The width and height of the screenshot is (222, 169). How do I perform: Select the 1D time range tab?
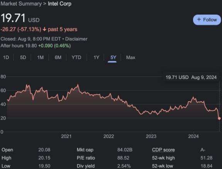click(x=6, y=57)
